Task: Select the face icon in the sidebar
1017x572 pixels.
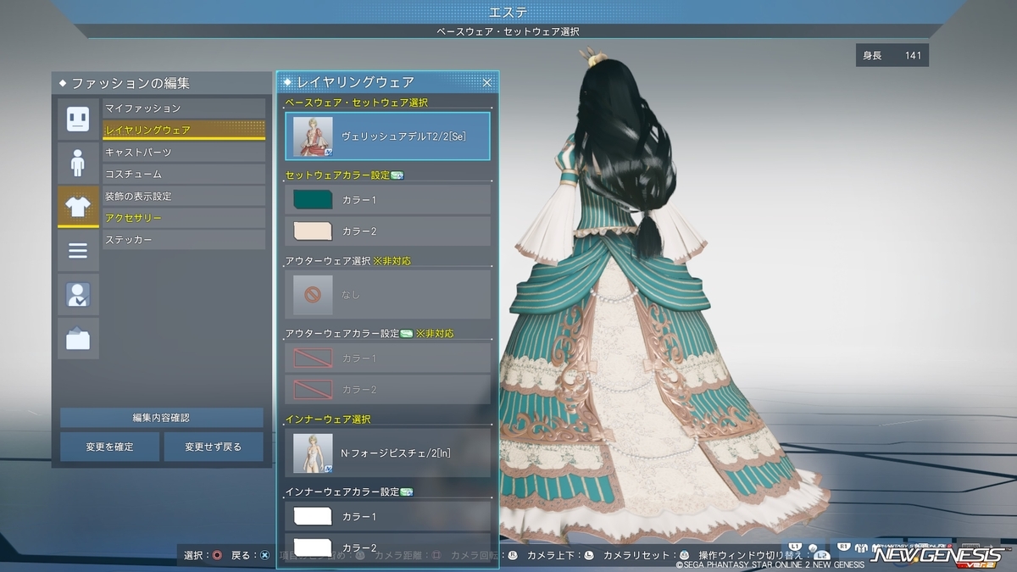Action: pyautogui.click(x=78, y=119)
